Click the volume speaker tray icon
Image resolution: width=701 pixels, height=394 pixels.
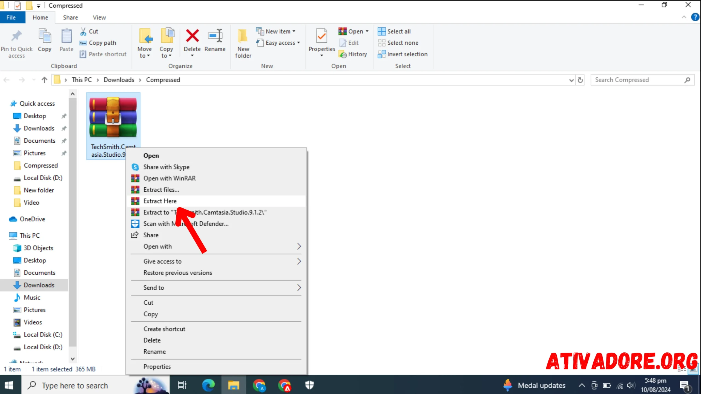630,385
